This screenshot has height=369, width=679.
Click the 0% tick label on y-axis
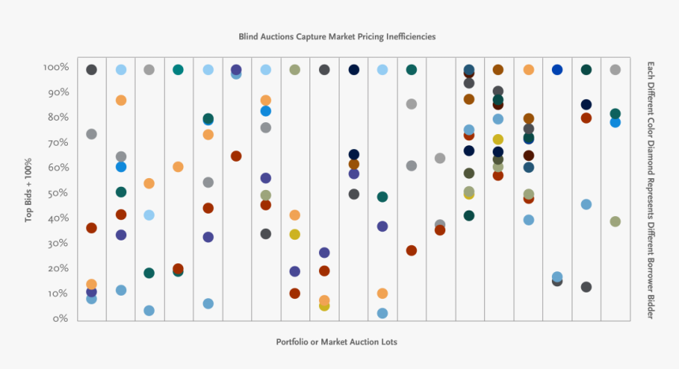(x=60, y=319)
